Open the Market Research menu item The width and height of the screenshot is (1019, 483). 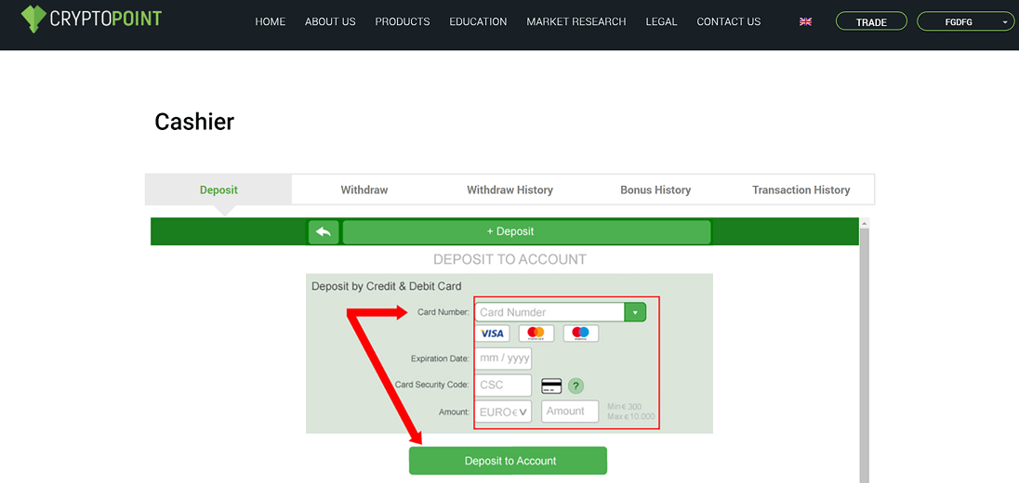576,21
